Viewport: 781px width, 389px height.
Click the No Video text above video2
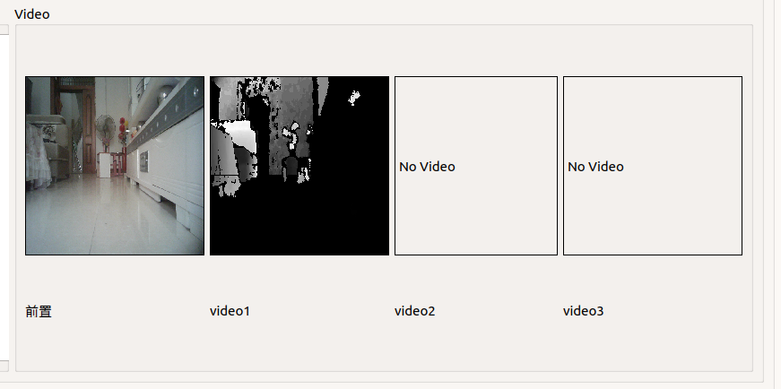tap(427, 167)
